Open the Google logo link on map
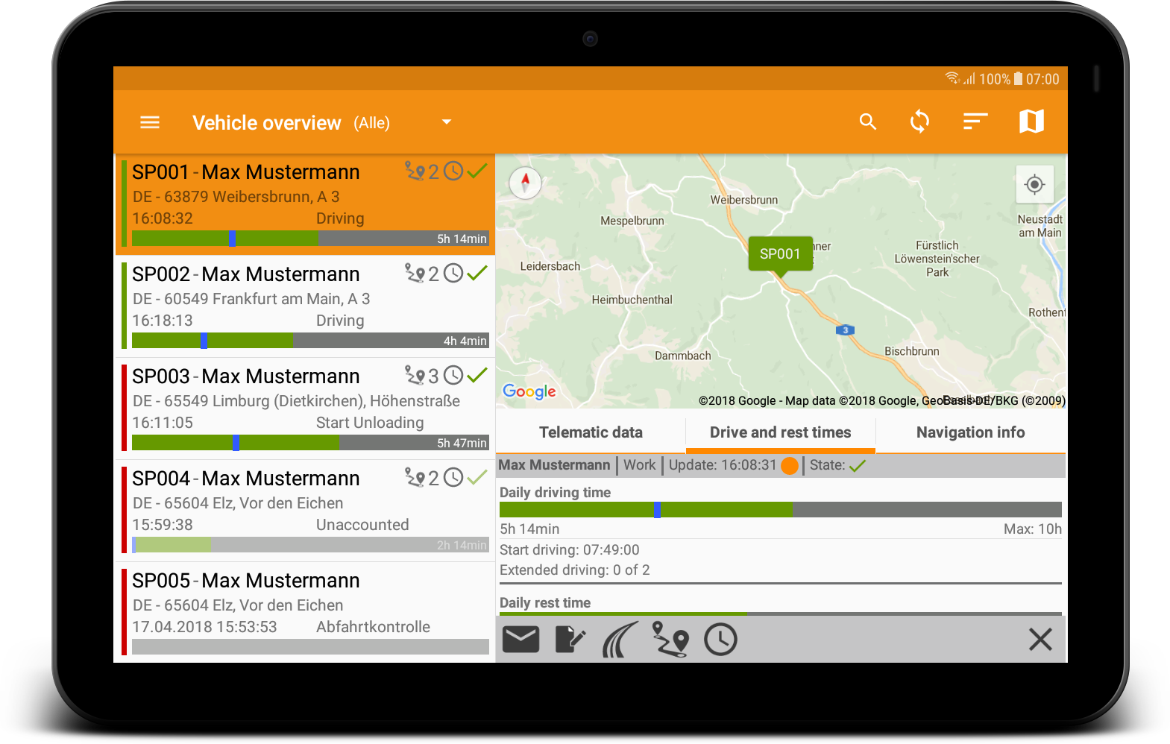The height and width of the screenshot is (744, 1170). point(529,391)
